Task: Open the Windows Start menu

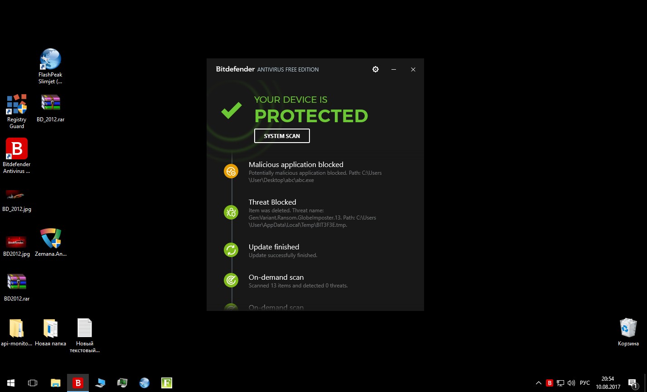Action: [x=11, y=383]
